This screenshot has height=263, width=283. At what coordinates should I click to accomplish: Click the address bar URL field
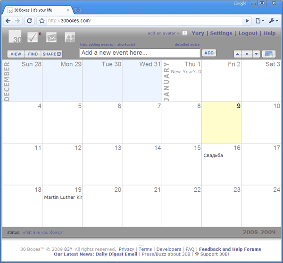144,21
